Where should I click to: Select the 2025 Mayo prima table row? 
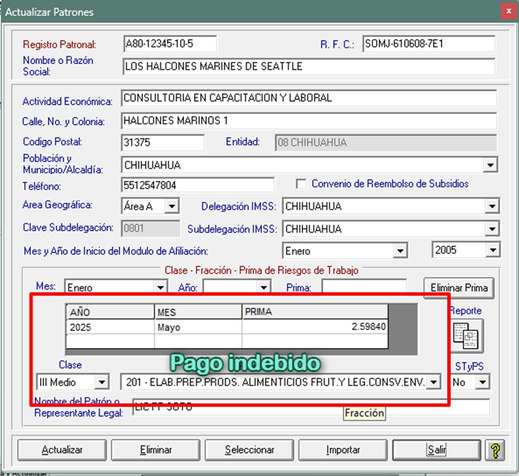227,327
